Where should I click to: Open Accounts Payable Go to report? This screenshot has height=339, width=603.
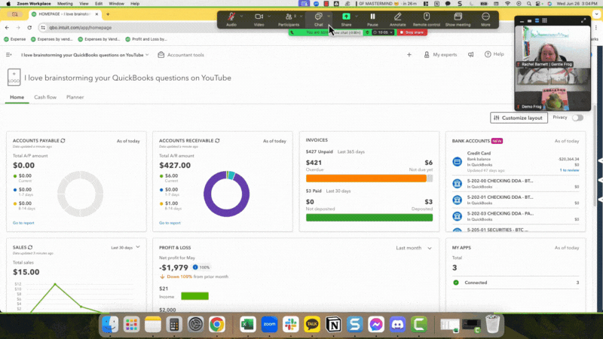click(23, 223)
